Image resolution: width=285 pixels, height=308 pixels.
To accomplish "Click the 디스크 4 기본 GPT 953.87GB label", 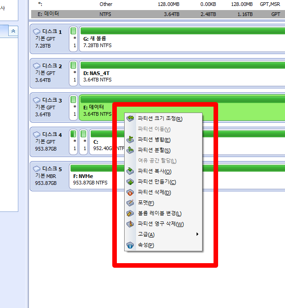I will [x=48, y=141].
